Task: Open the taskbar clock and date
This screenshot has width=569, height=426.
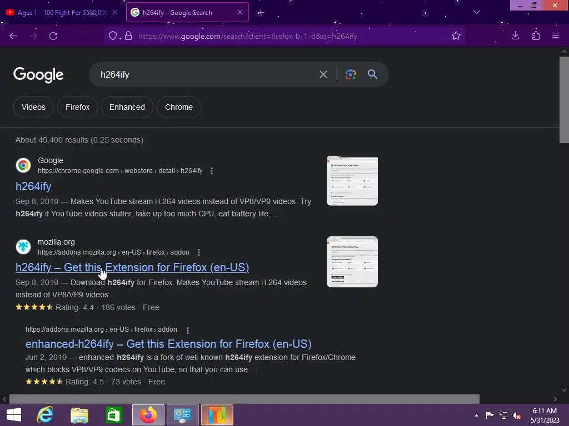Action: 545,415
